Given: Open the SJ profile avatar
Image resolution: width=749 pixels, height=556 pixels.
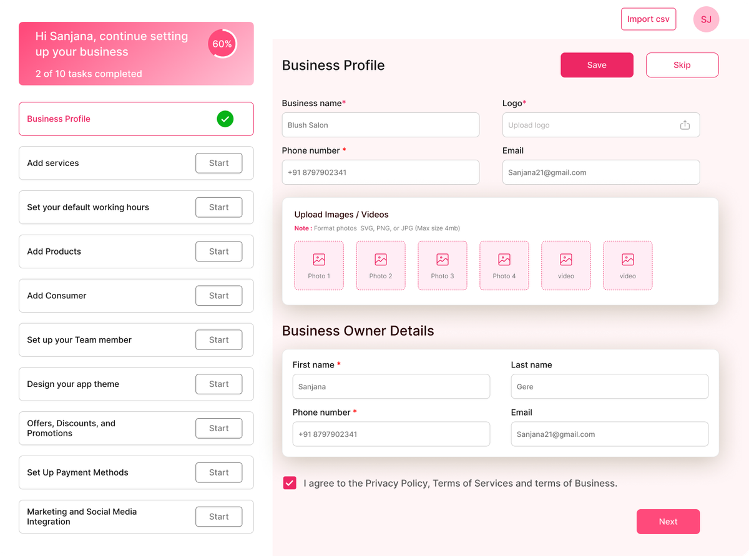Looking at the screenshot, I should point(706,19).
